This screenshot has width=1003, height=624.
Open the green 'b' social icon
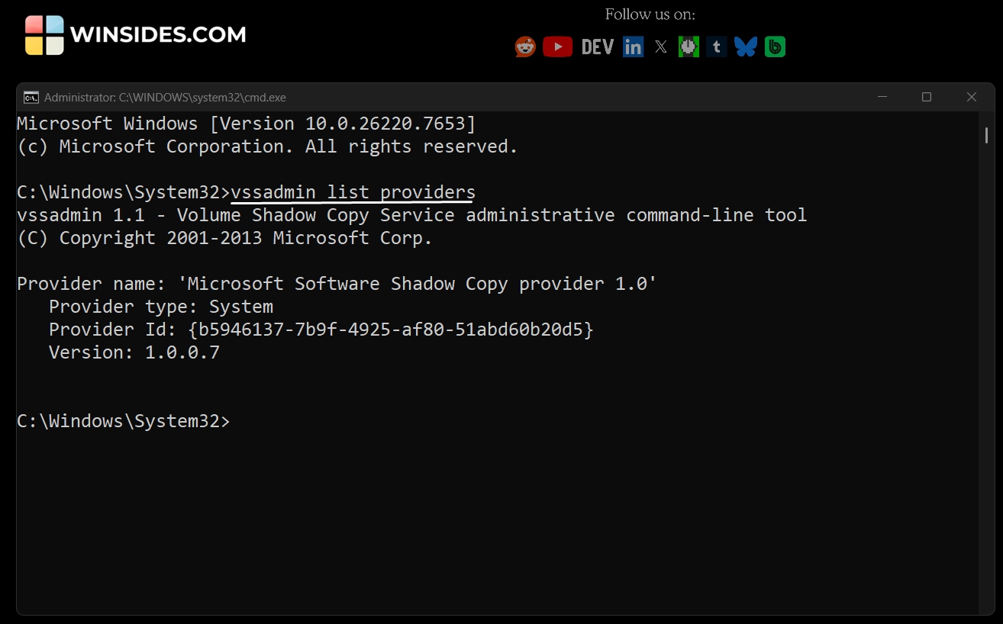pos(775,47)
